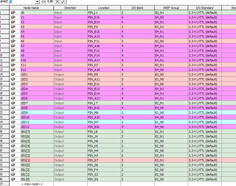Select location cell PIN_E11
The width and height of the screenshot is (236, 186).
[104, 84]
